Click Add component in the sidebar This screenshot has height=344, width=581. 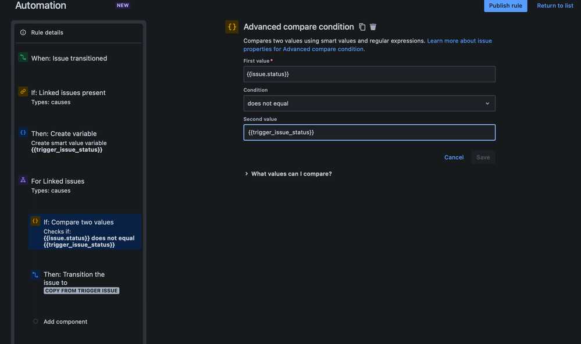pyautogui.click(x=65, y=321)
